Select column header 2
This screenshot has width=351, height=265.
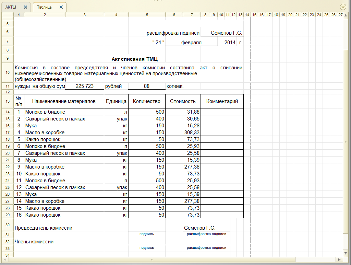point(45,15)
